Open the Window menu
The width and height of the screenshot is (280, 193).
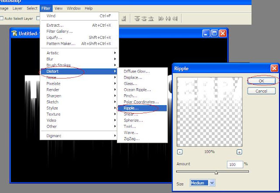tap(73, 8)
